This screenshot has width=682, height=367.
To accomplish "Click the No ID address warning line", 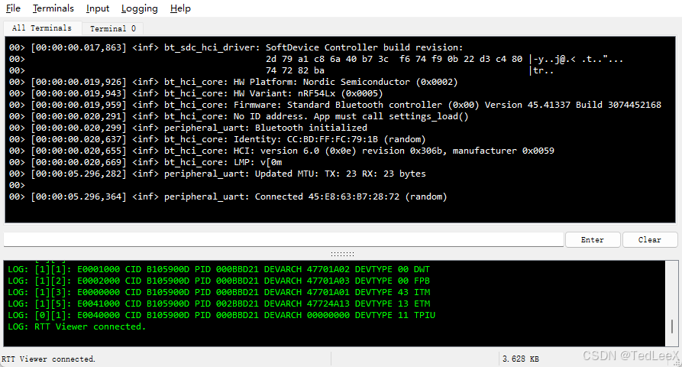I will [x=239, y=116].
